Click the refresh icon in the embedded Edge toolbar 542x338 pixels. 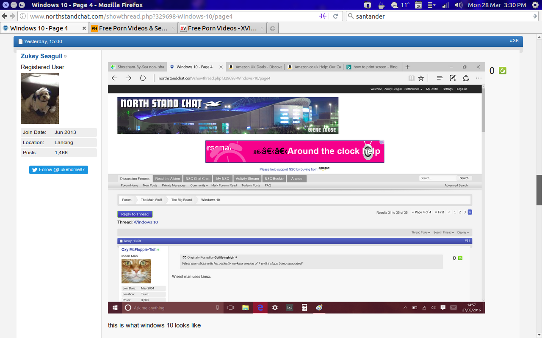click(143, 78)
